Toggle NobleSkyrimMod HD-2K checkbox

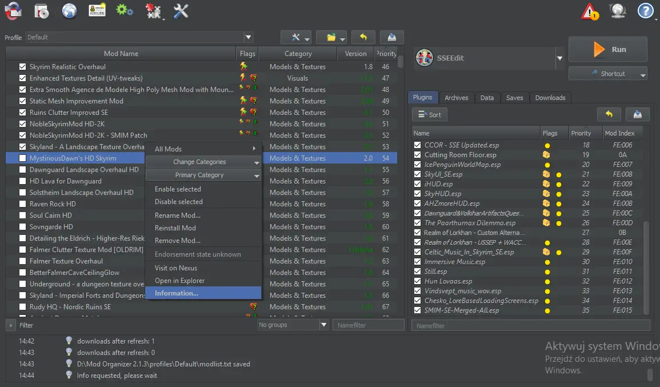pos(23,124)
